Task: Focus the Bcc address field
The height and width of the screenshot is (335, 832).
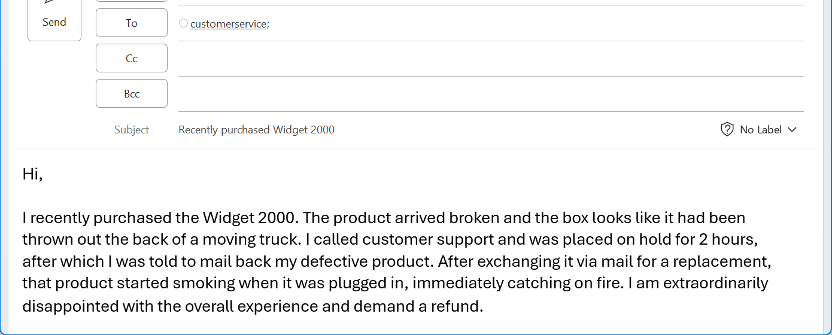Action: coord(491,95)
